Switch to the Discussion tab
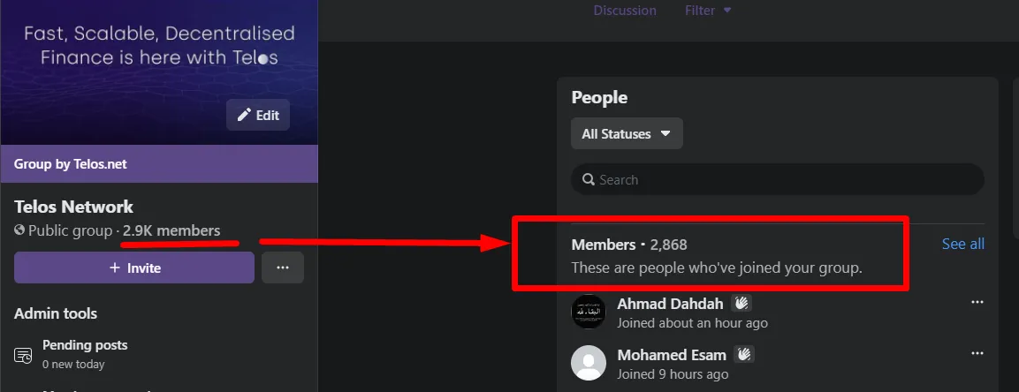This screenshot has width=1019, height=392. point(625,11)
